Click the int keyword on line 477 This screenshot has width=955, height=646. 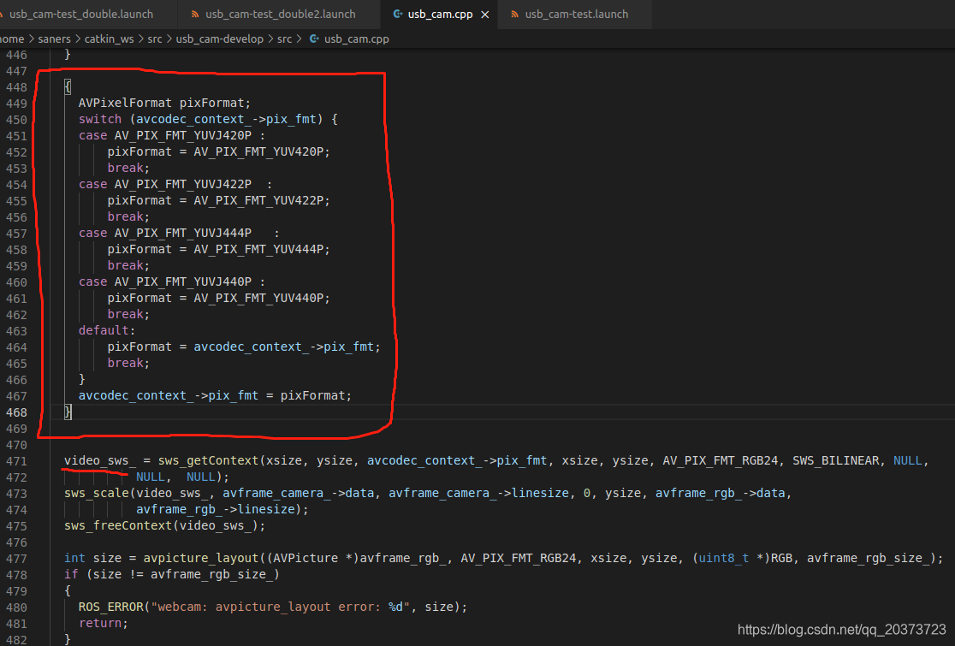[x=75, y=559]
